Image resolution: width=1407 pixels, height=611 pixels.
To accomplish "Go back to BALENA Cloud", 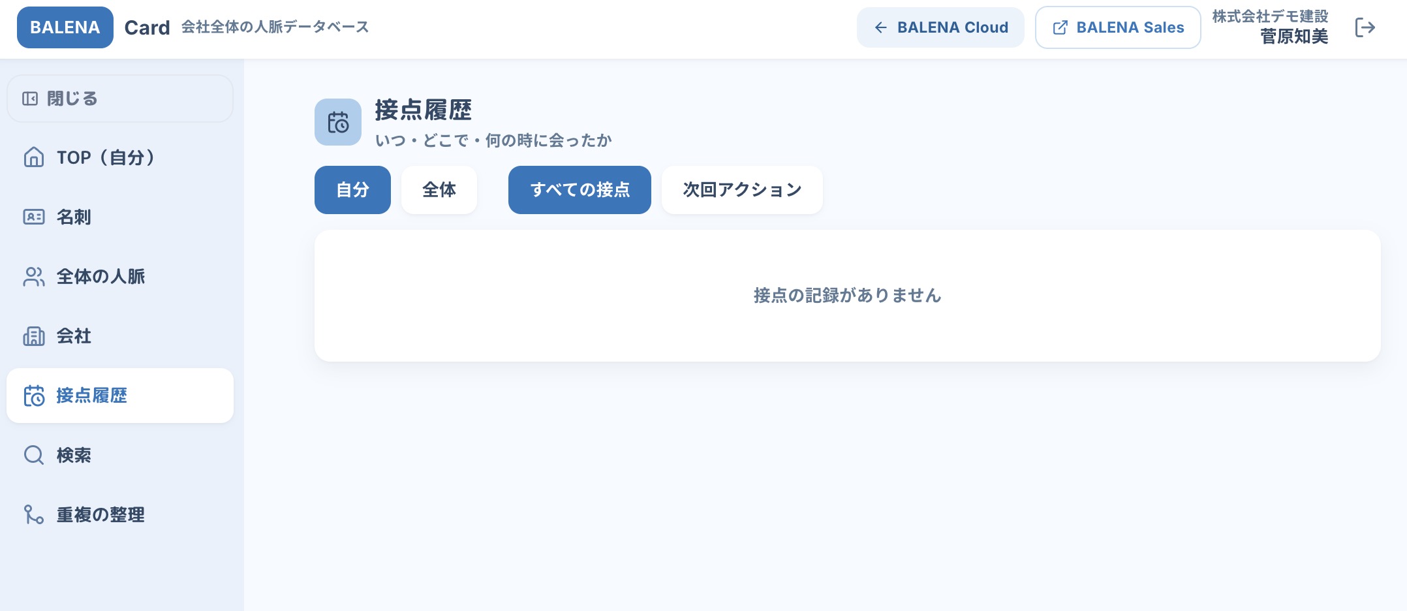I will click(x=940, y=27).
